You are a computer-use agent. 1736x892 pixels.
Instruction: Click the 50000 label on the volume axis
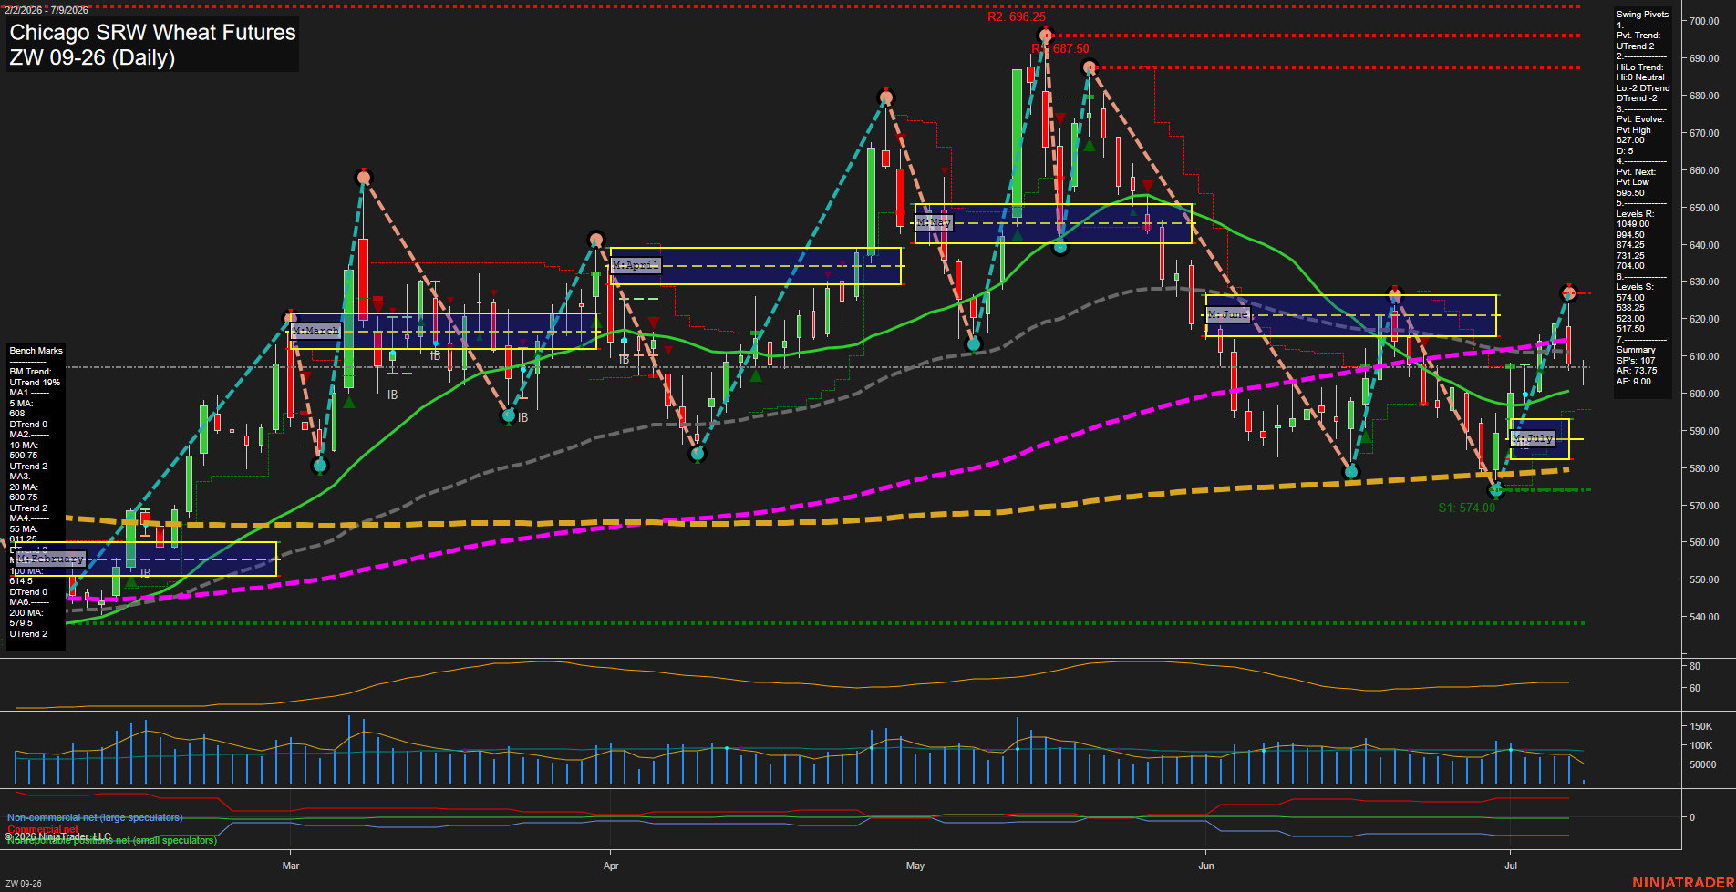1704,764
